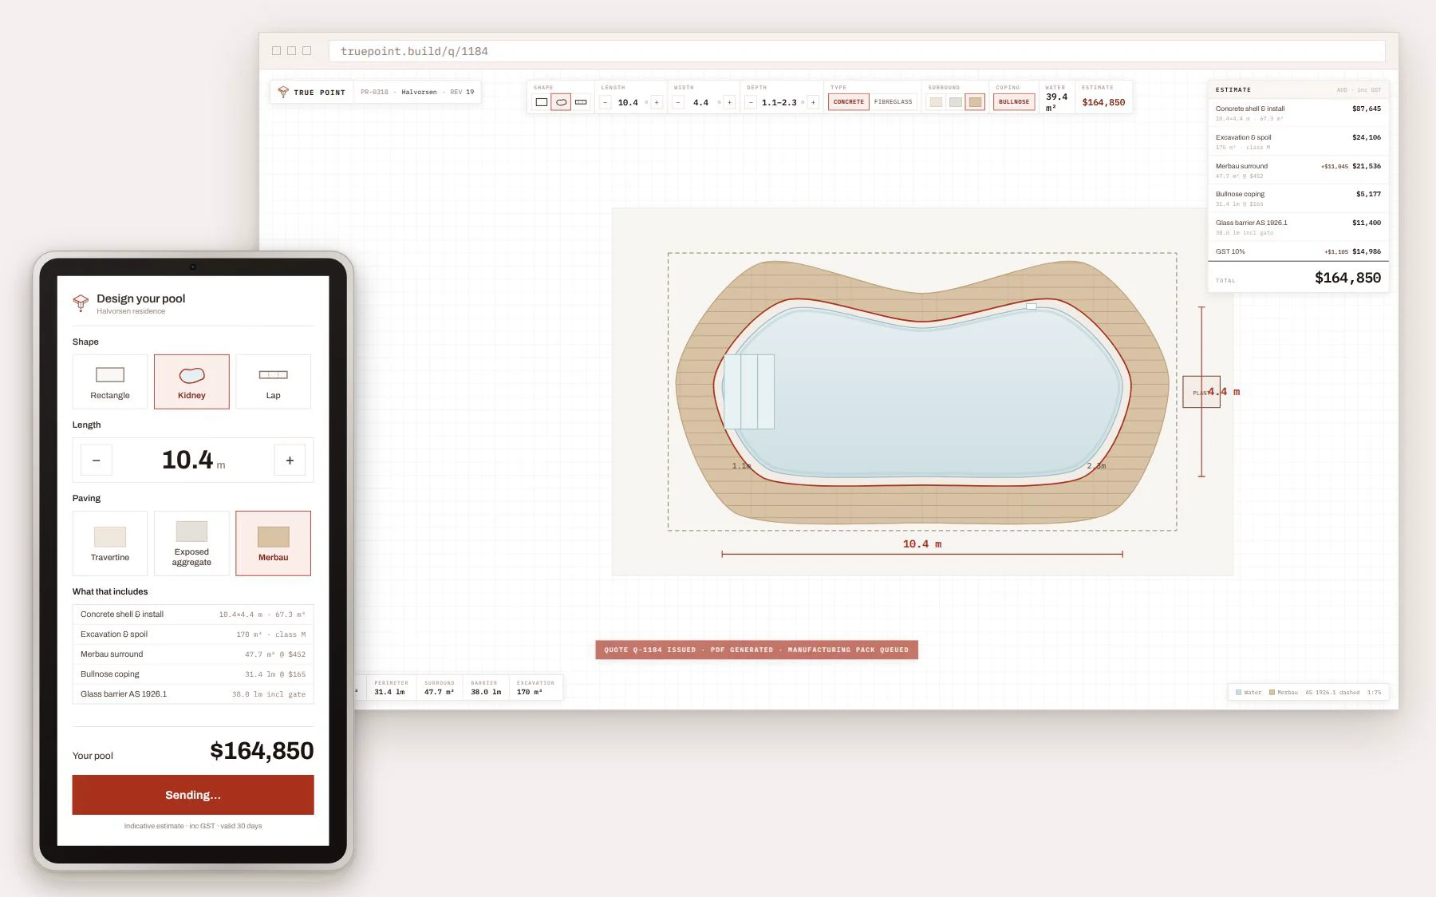Click the skimmer box marker on the pool
The width and height of the screenshot is (1436, 897).
click(x=1032, y=306)
